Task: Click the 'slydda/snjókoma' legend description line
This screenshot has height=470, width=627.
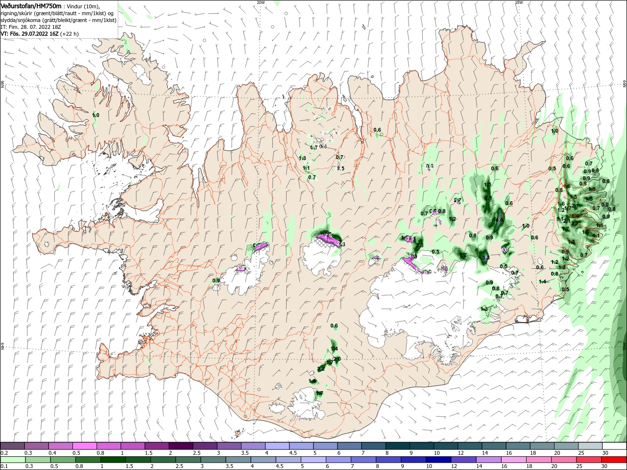Action: click(58, 20)
